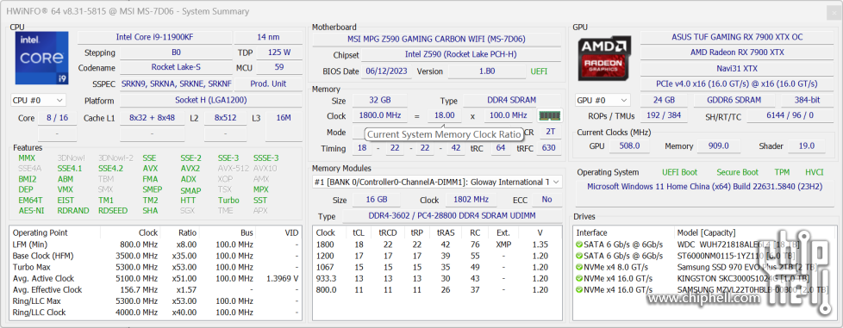Click the MSI MPG Z590 motherboard name

point(436,40)
